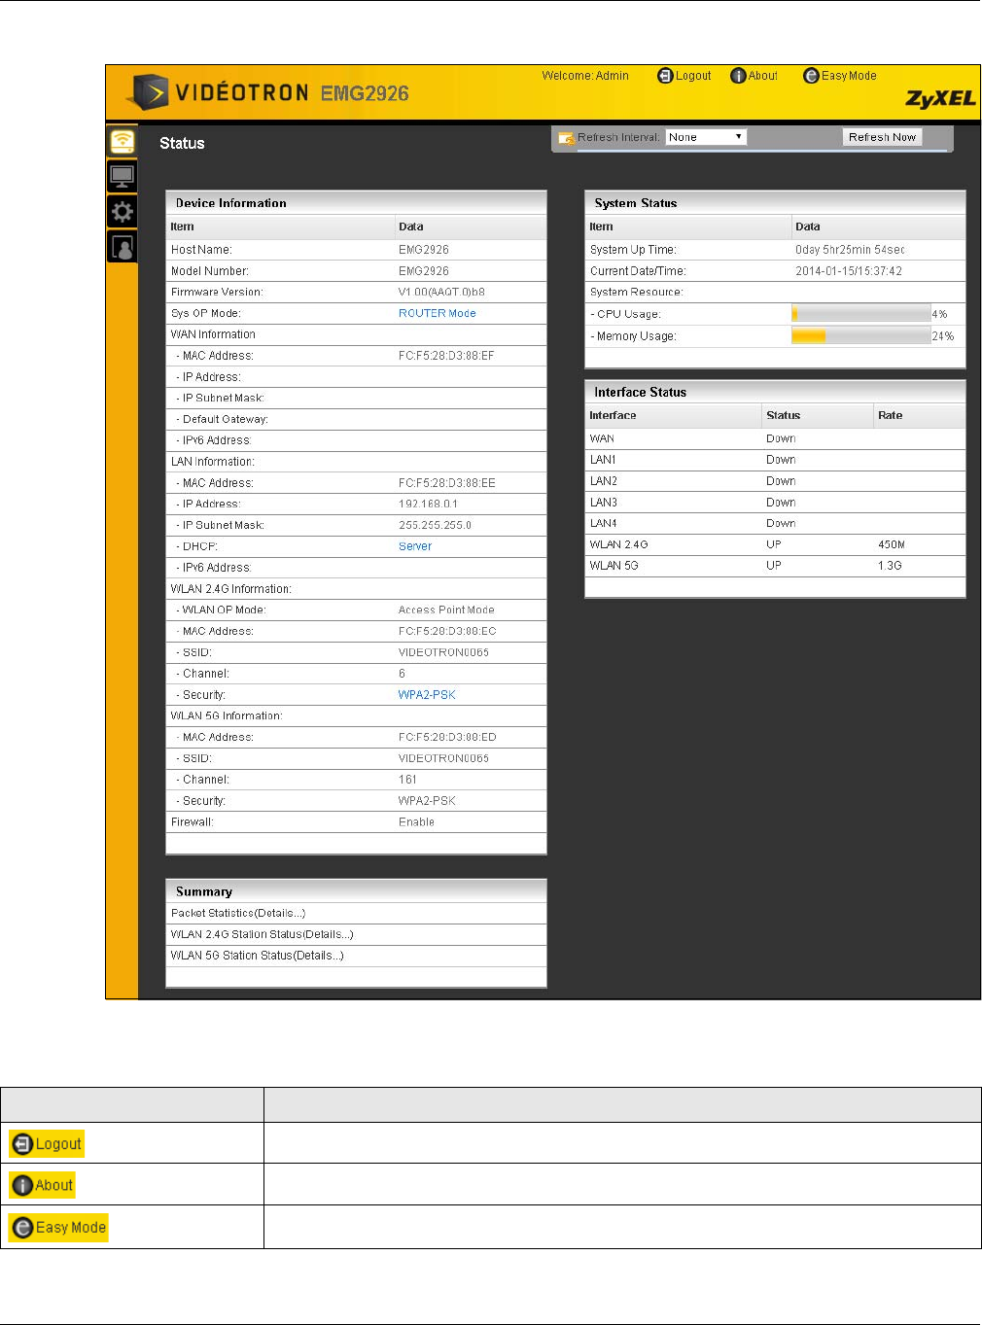
Task: Click the WLAN 2.4G rate 450M
Action: pyautogui.click(x=892, y=544)
